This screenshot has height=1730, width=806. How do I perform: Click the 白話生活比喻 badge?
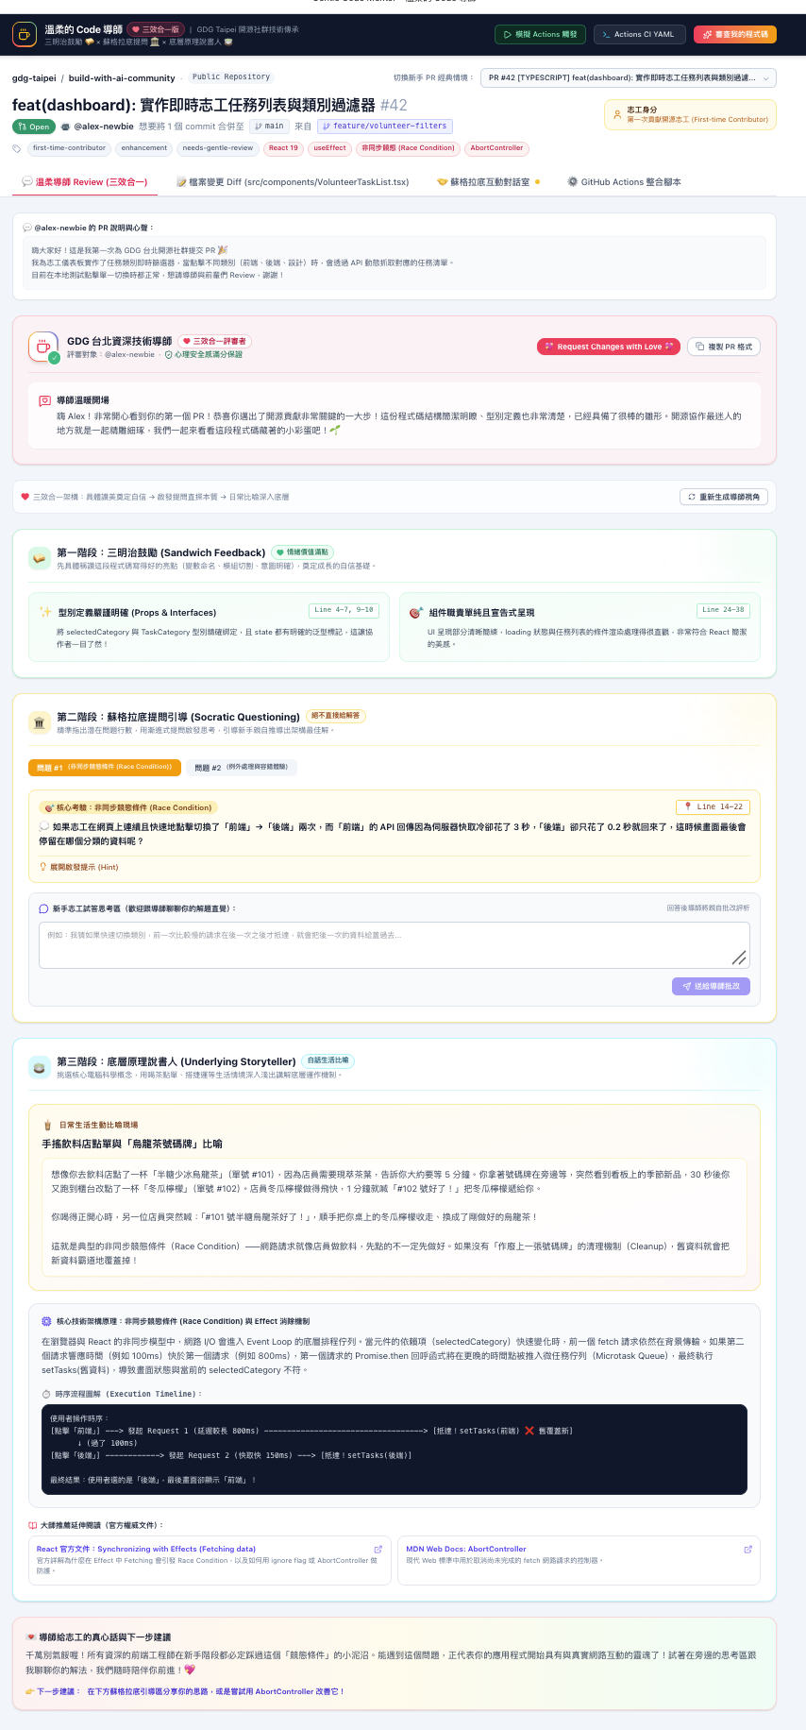pyautogui.click(x=327, y=1060)
